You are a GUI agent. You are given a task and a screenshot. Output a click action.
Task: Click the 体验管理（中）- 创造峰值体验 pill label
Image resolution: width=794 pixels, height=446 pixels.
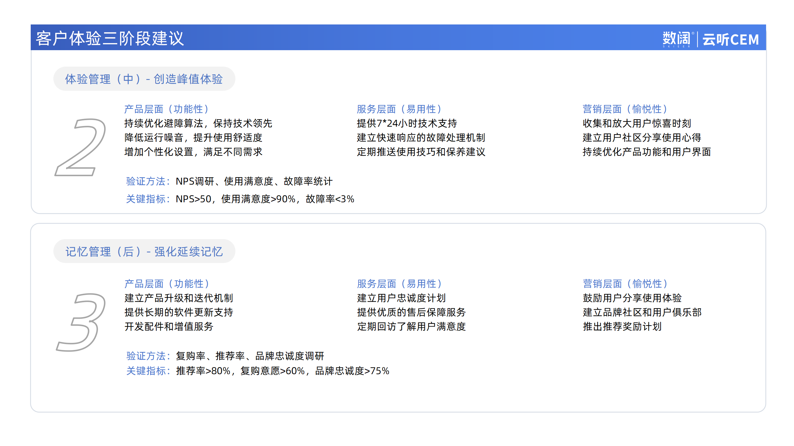pos(144,79)
